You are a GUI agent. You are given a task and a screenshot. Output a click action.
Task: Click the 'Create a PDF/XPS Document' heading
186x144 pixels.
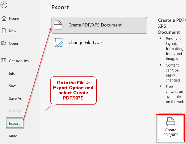(x=172, y=26)
